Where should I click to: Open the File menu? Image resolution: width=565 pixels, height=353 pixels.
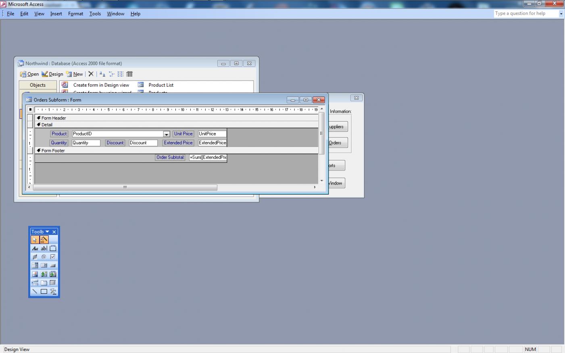(x=10, y=14)
